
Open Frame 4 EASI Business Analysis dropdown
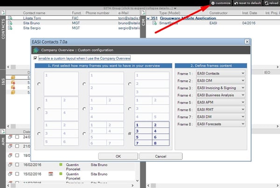pos(220,95)
